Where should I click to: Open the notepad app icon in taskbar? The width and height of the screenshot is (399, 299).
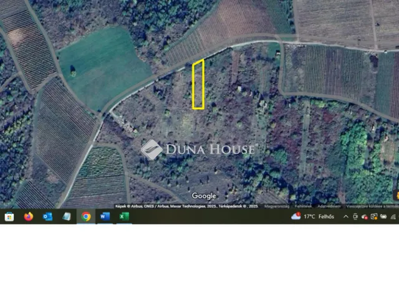67,217
